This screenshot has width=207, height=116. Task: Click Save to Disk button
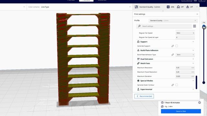[x=181, y=111]
